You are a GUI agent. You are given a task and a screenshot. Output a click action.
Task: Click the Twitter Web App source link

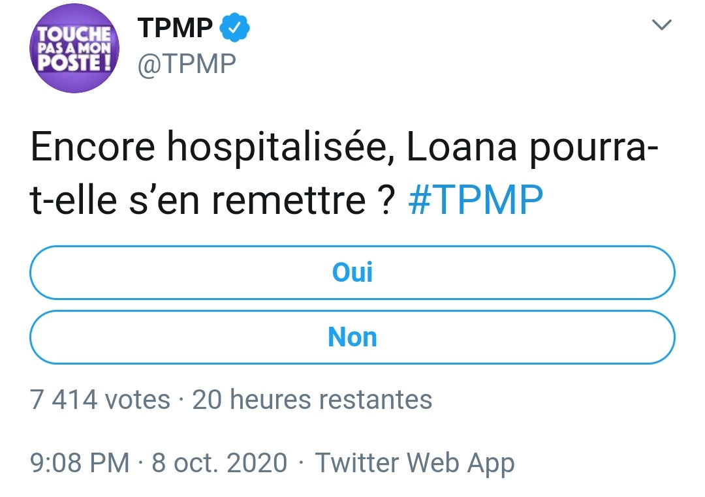click(x=415, y=463)
